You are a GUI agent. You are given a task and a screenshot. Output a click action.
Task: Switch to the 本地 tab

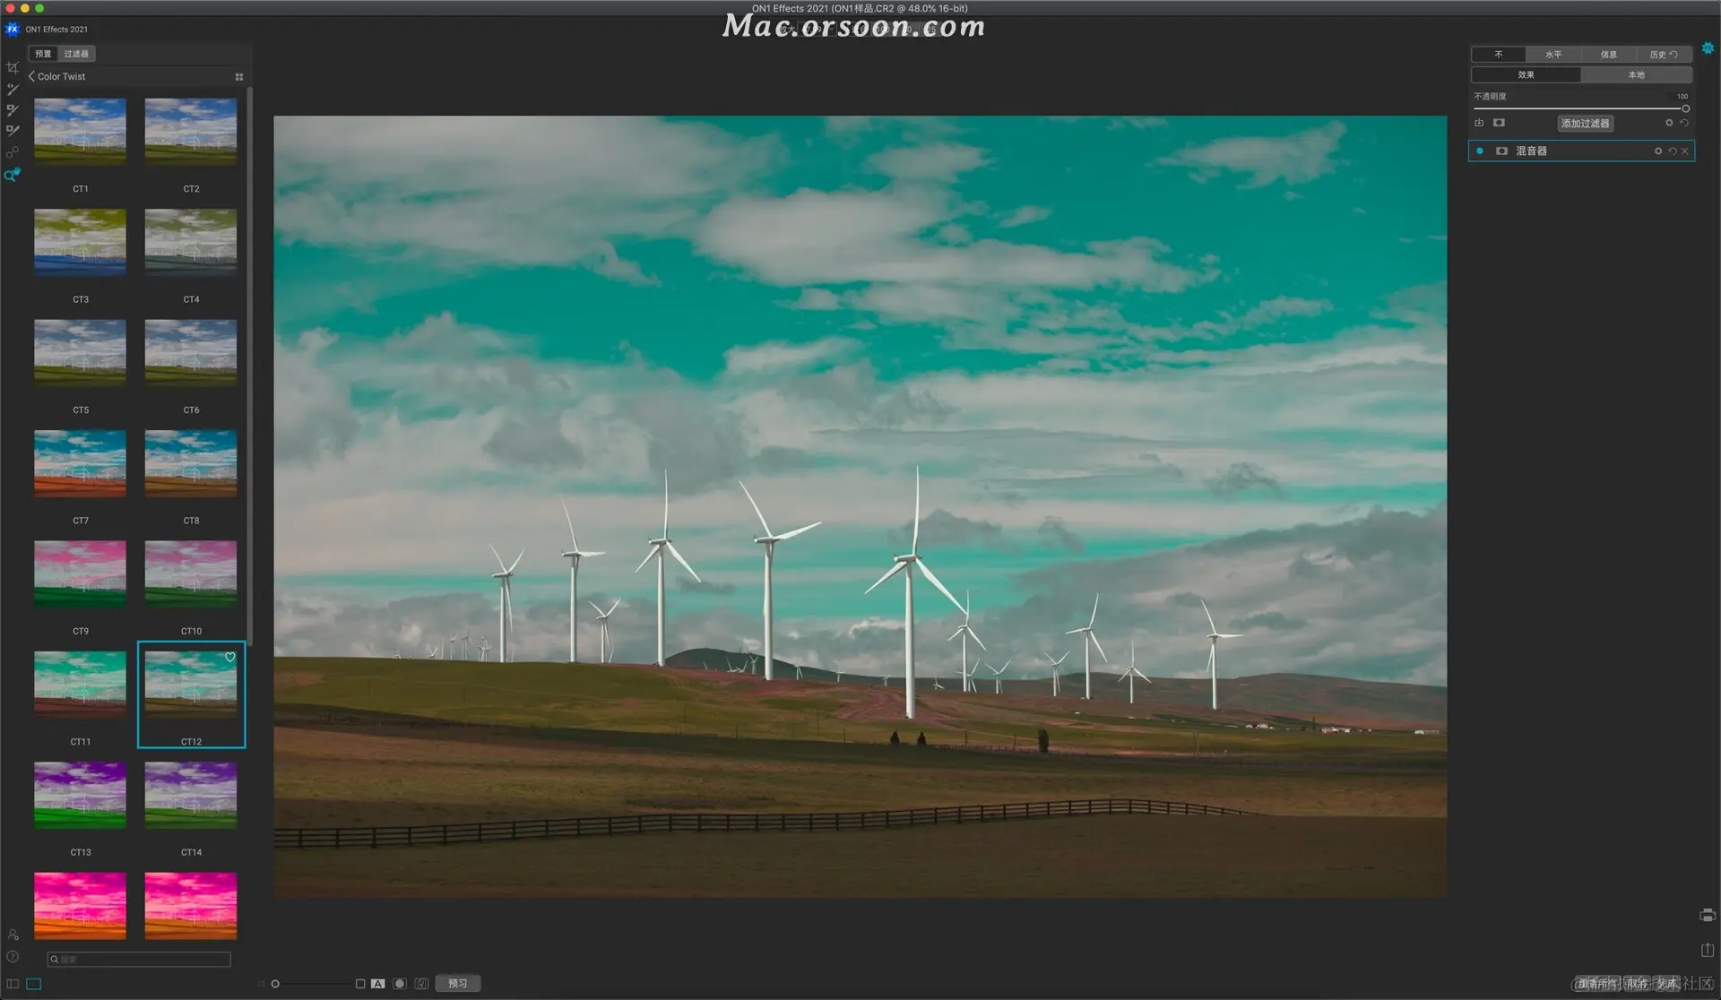point(1636,75)
